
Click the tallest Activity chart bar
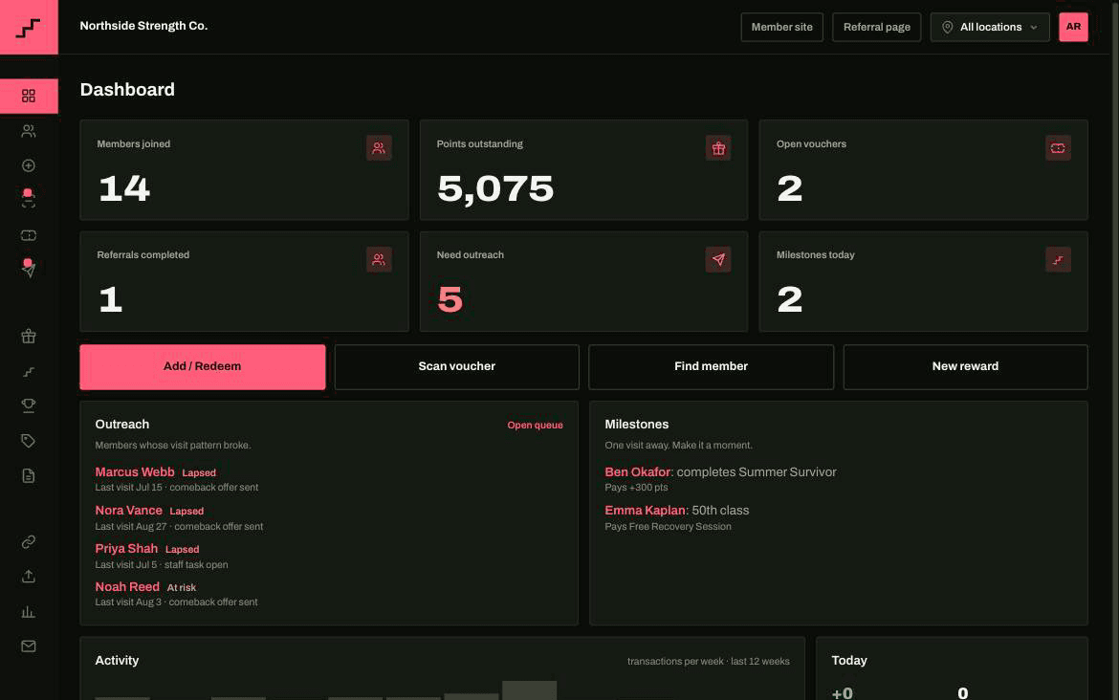(x=530, y=690)
